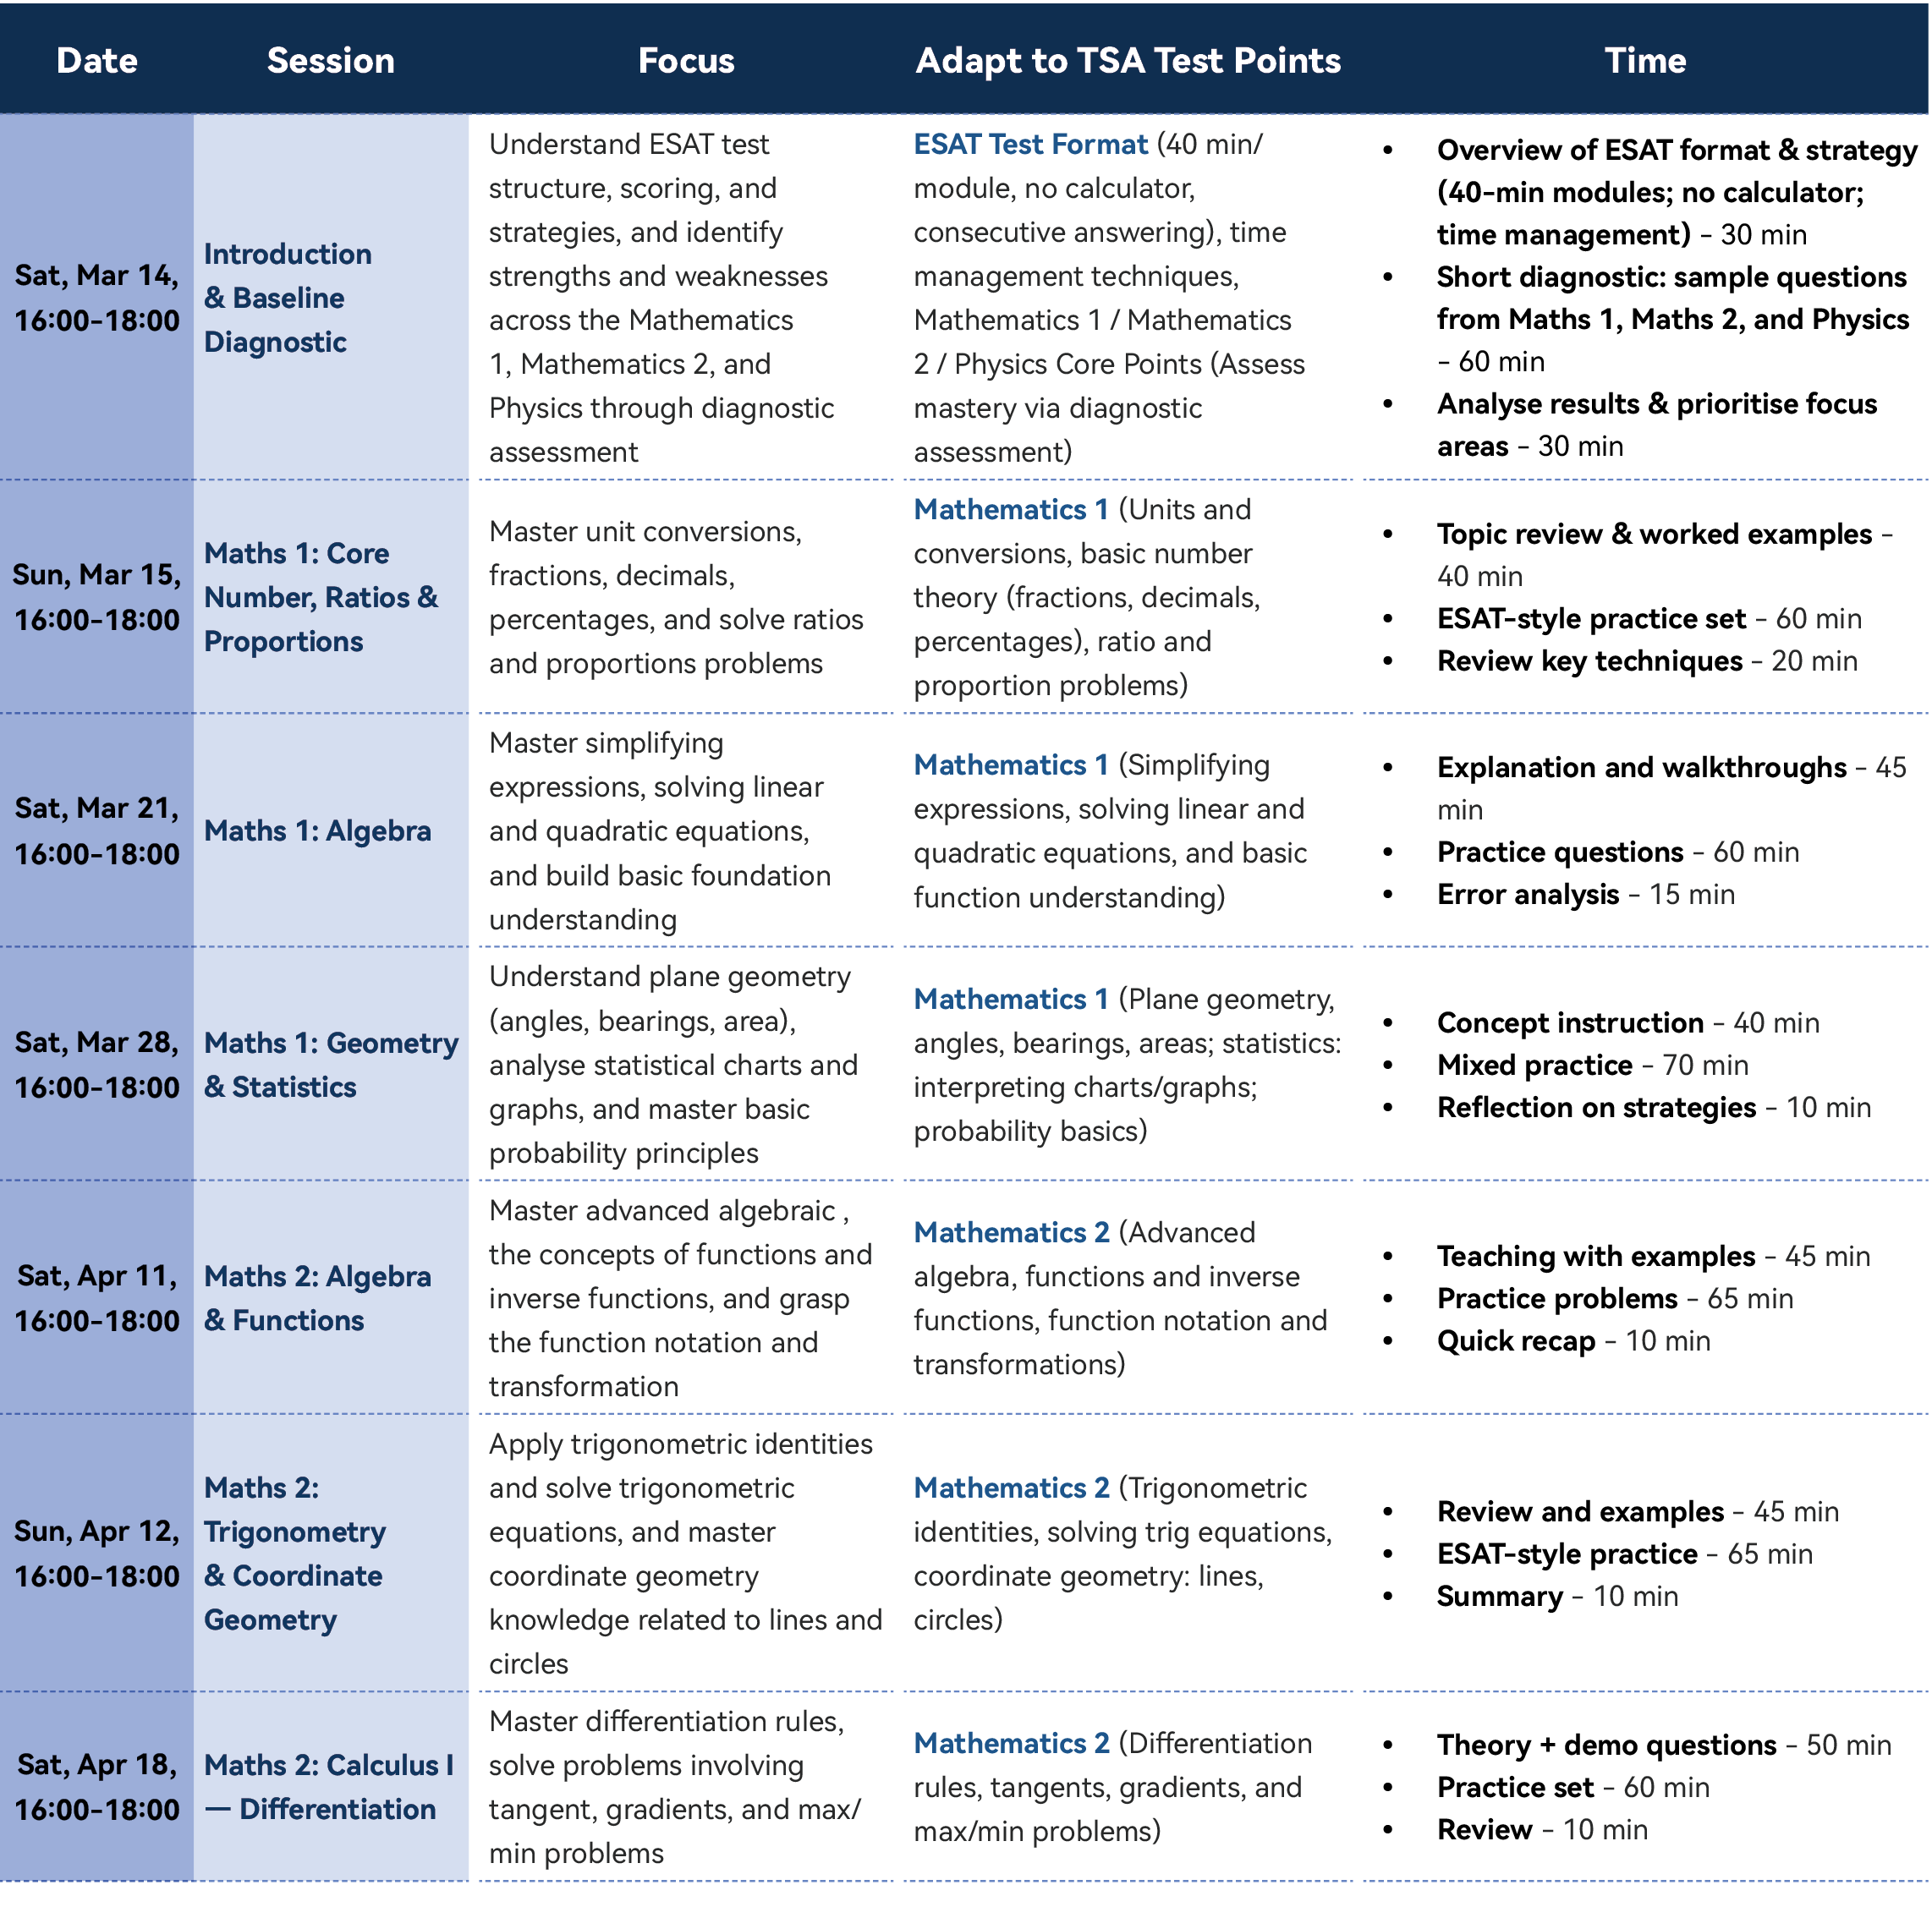
Task: Open Maths 2: Algebra & Functions session
Action: [317, 1298]
